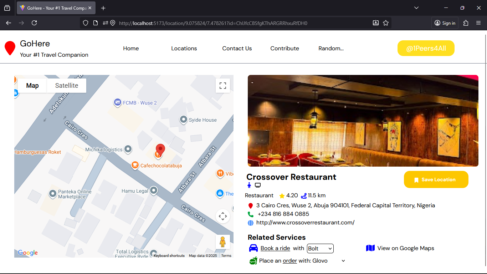This screenshot has width=487, height=274.
Task: Click the Cafechocolatabuja cafe marker
Action: [x=135, y=165]
